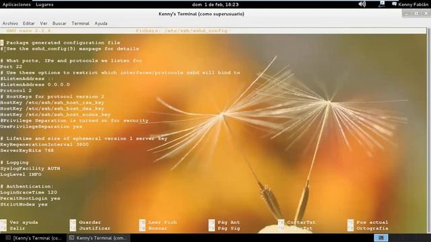Click the 'Guardar' nano shortcut
431x242 pixels.
(86, 223)
